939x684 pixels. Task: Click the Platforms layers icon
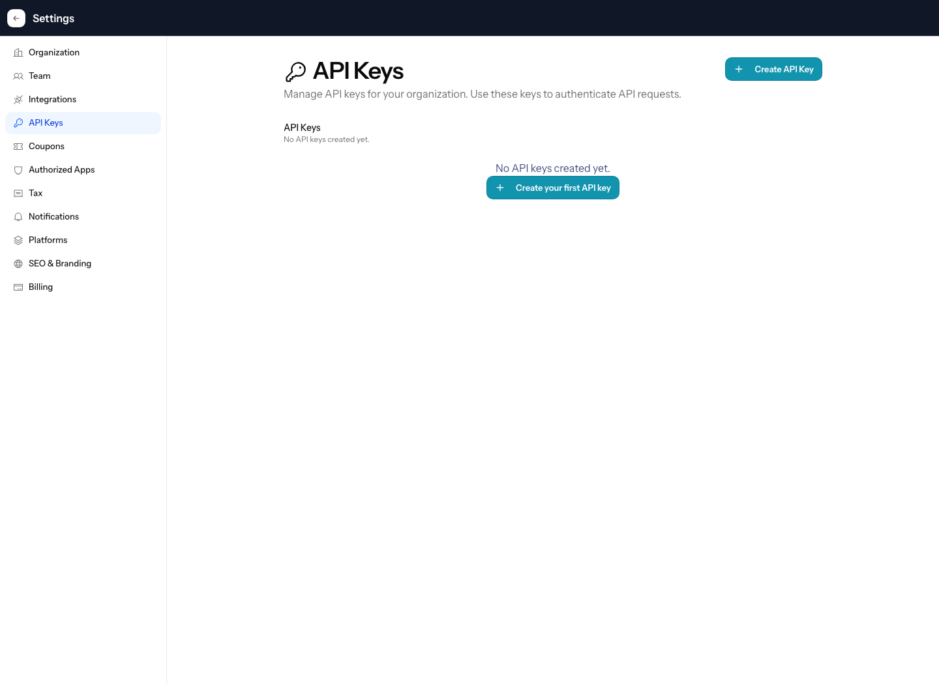(18, 240)
